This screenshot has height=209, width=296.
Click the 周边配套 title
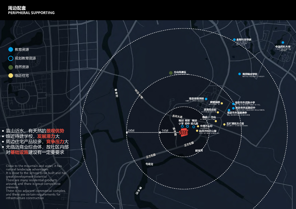tap(17, 8)
